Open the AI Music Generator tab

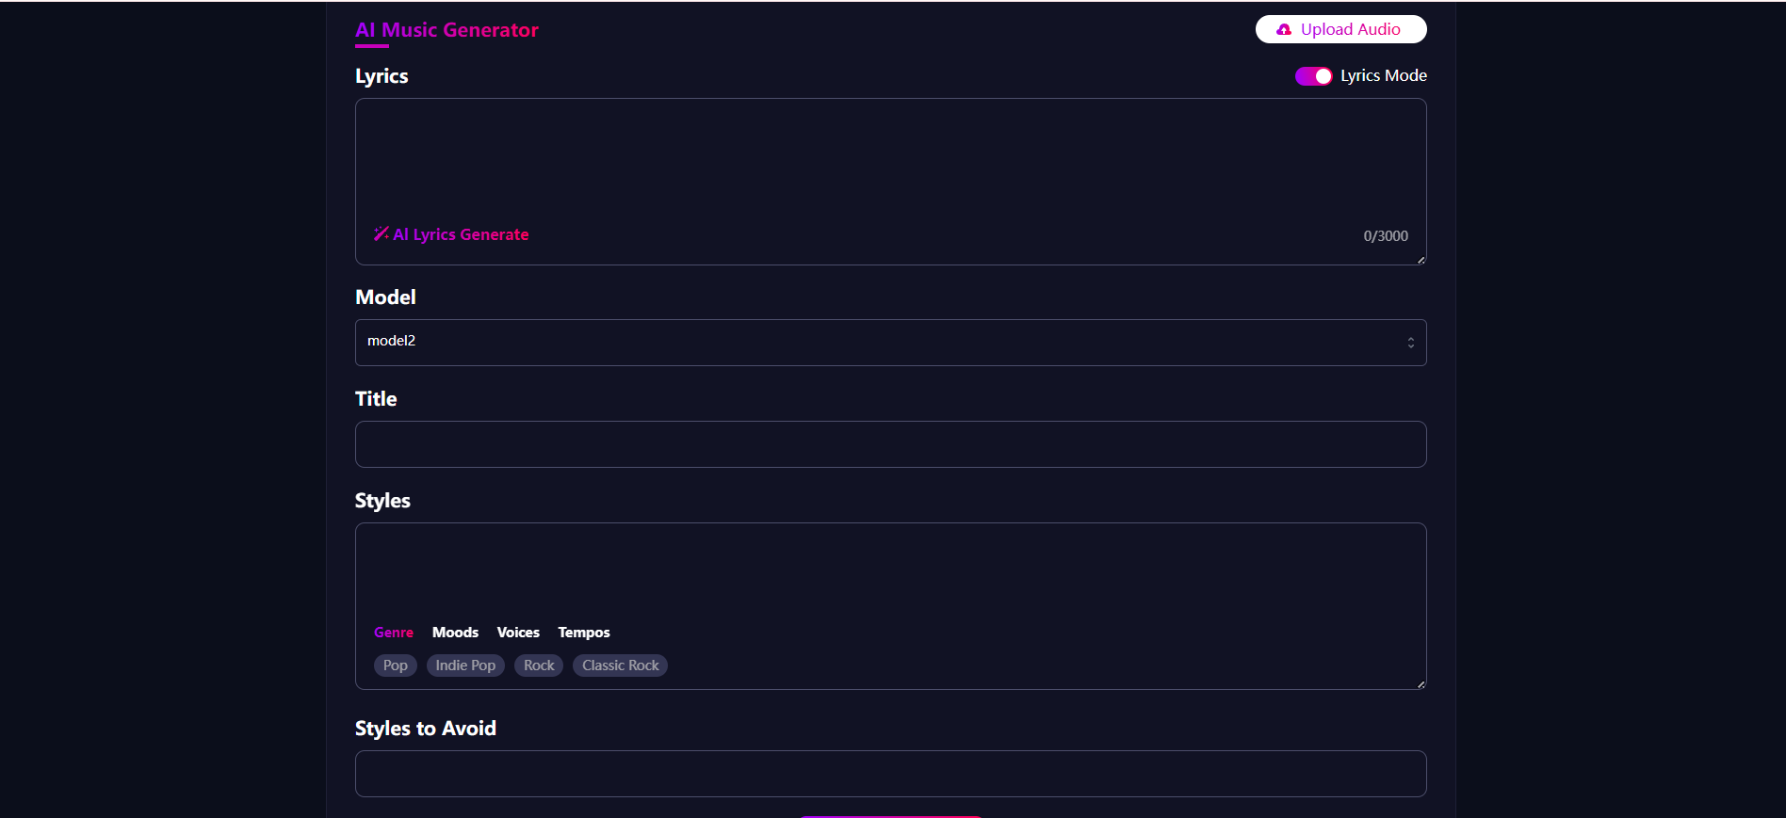tap(446, 30)
